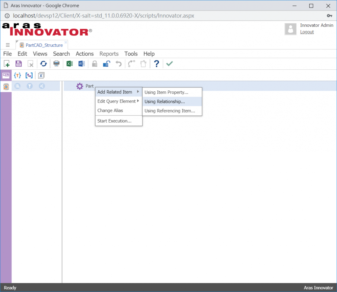Screen dimensions: 337x292
Task: Click the Ready status text
Action: pyautogui.click(x=10, y=288)
